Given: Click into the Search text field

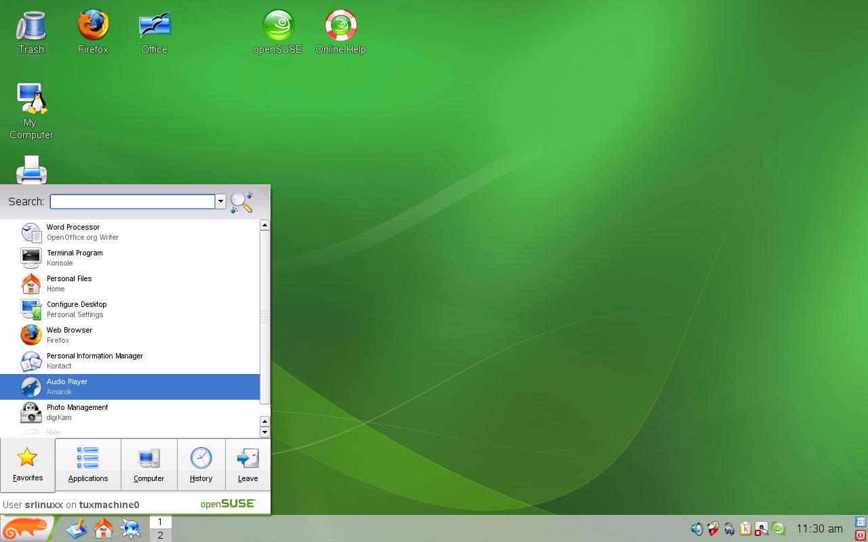Looking at the screenshot, I should pos(133,201).
